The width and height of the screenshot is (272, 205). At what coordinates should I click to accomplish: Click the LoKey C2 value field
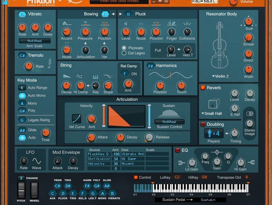click(x=177, y=177)
